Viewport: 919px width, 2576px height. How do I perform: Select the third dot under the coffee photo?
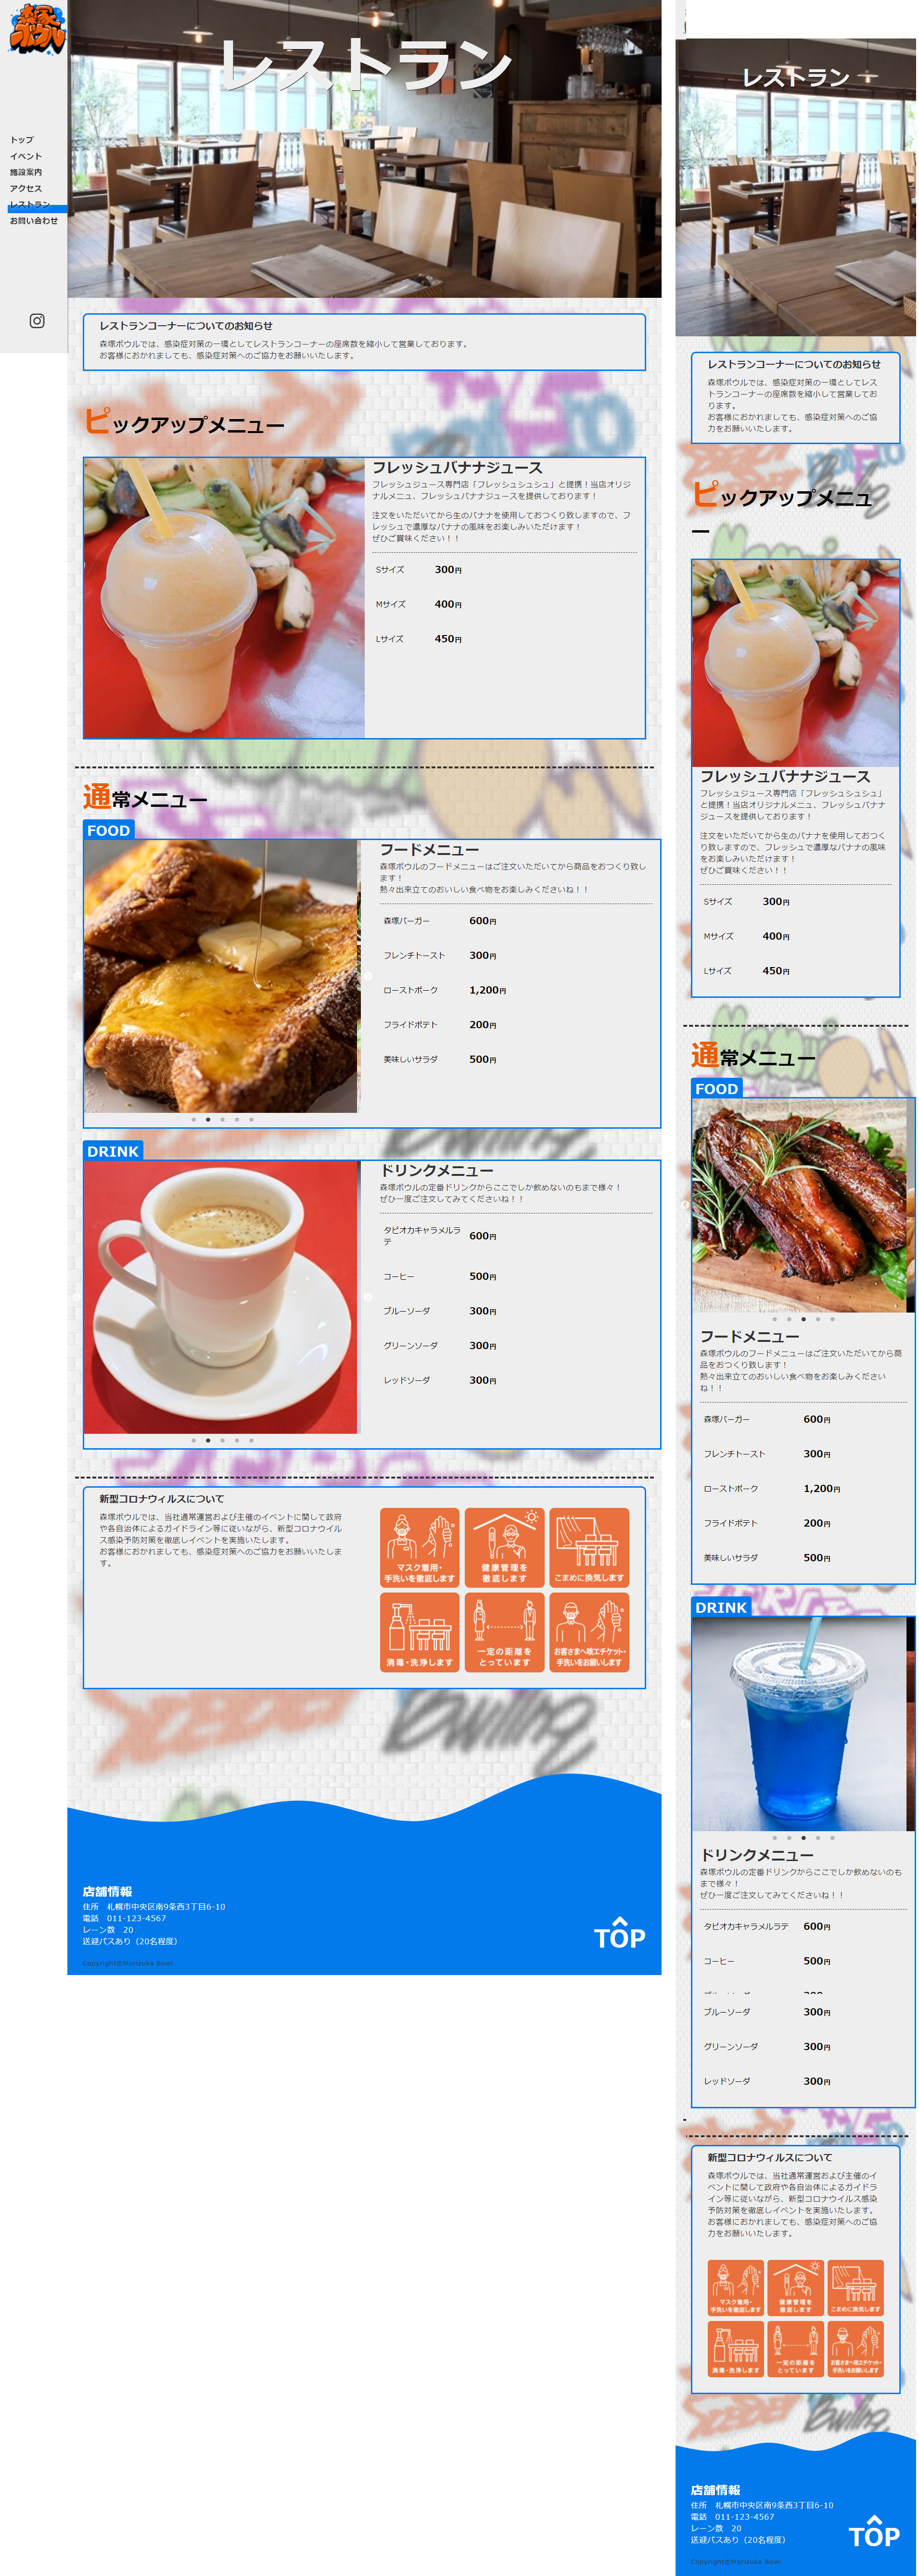222,1441
